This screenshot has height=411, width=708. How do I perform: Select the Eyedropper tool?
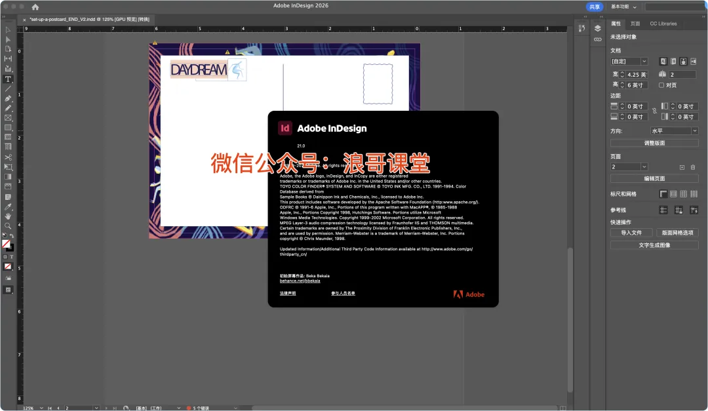point(8,207)
